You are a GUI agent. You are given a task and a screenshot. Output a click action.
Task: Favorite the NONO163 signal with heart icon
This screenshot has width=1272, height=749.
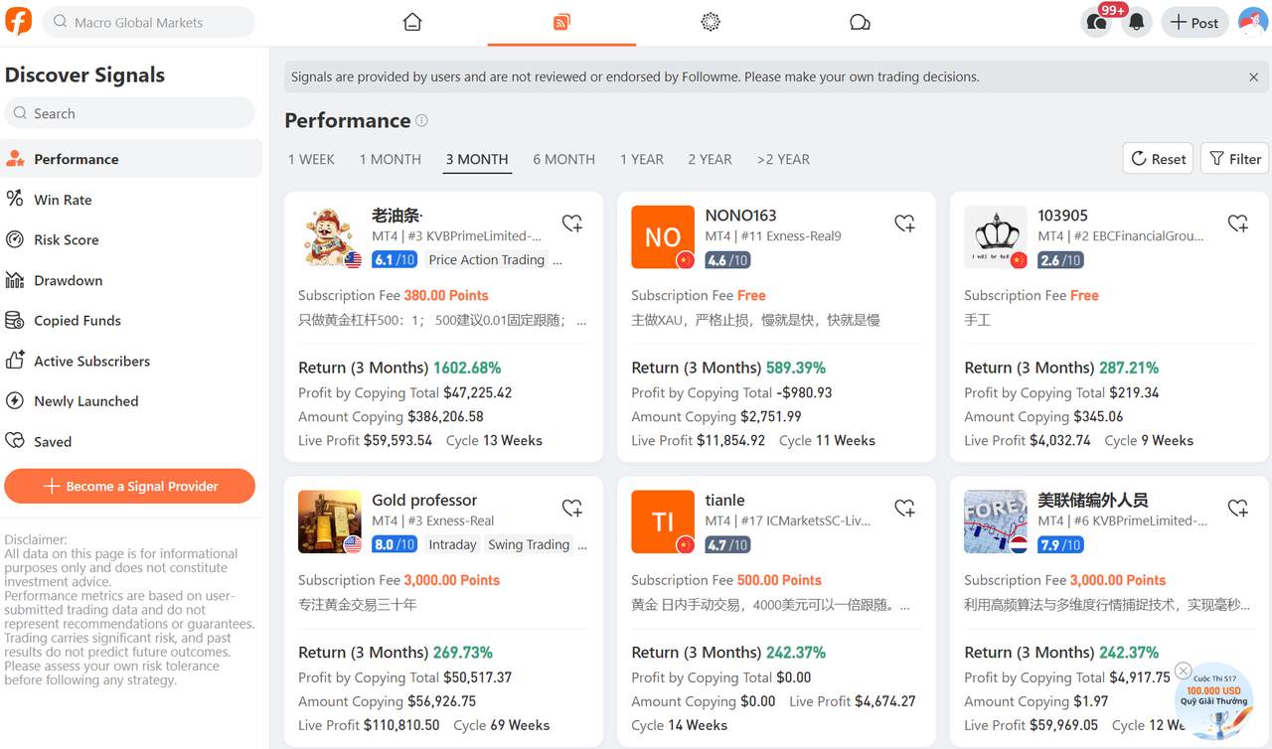(x=905, y=224)
